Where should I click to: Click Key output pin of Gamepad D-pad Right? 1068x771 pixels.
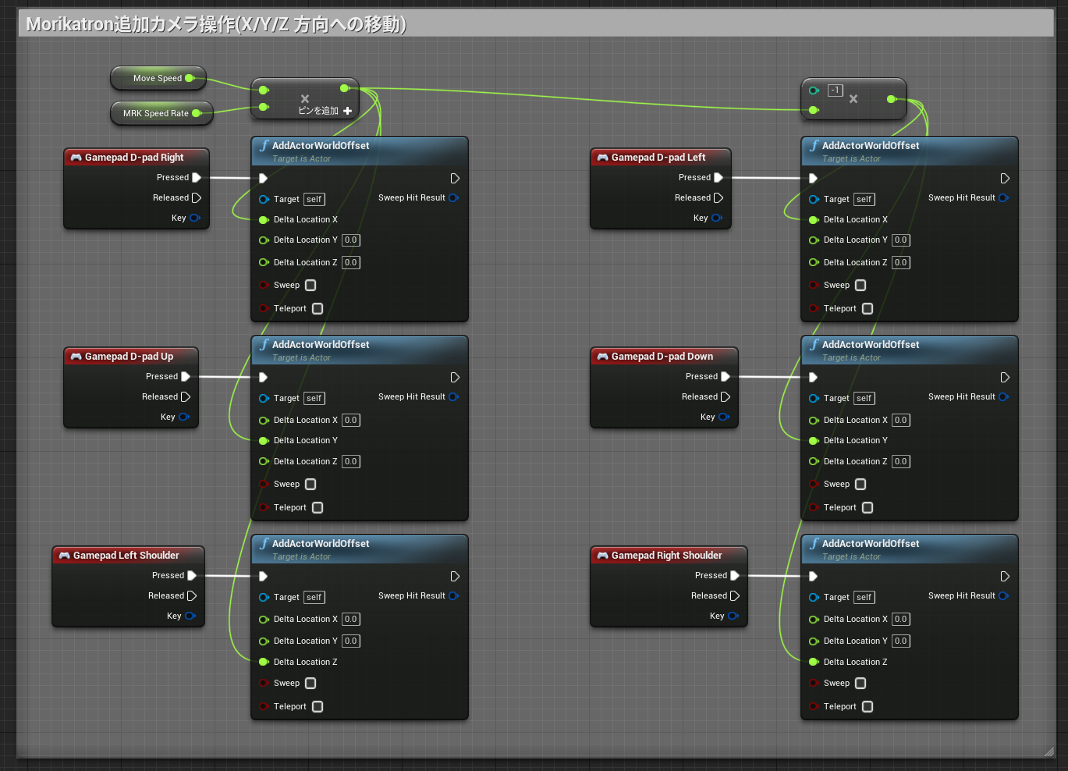coord(194,218)
